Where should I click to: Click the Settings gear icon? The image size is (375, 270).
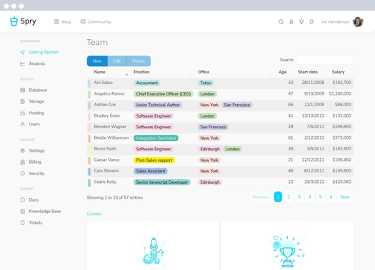[x=22, y=150]
